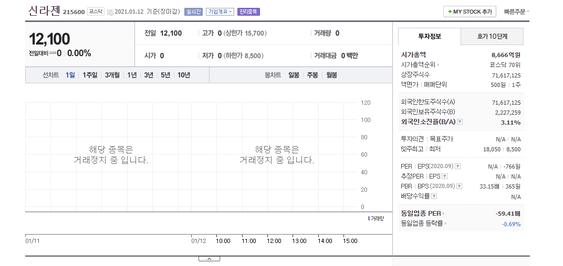Click the 투자의견 label

[412, 139]
